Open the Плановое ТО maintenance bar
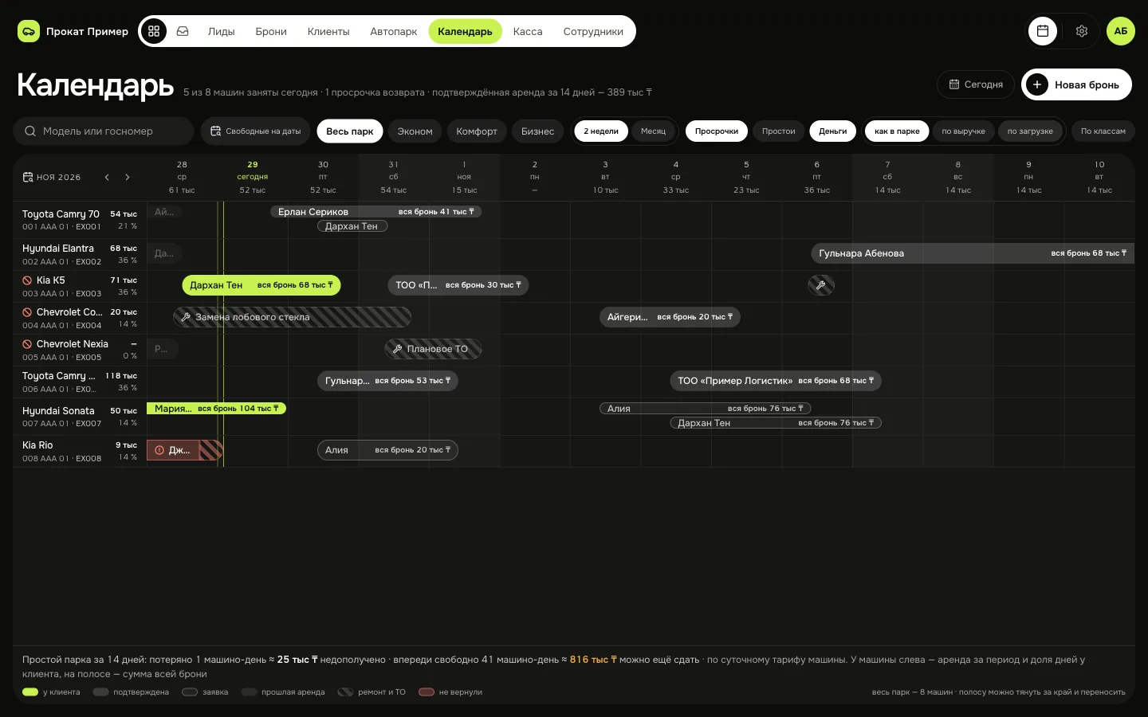This screenshot has height=717, width=1148. coord(434,349)
